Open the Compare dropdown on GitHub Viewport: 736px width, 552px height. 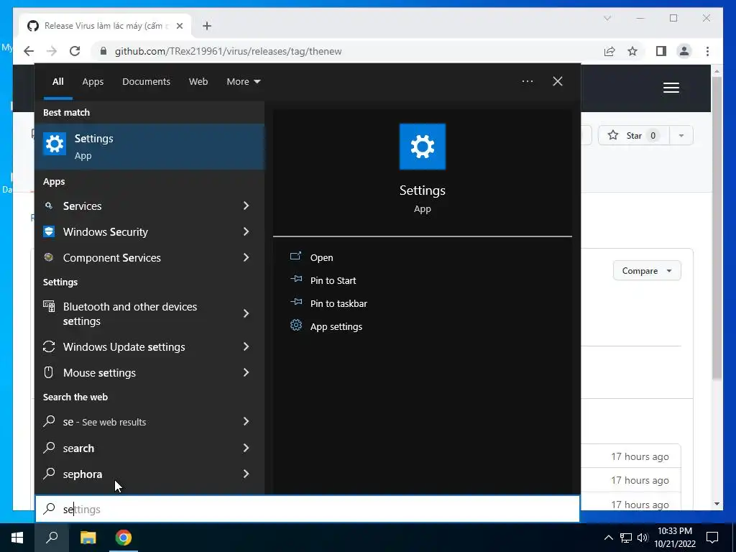[x=646, y=271]
